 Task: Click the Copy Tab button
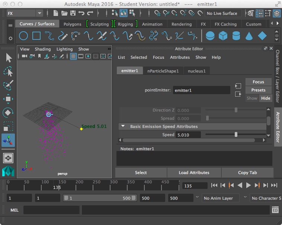point(247,173)
